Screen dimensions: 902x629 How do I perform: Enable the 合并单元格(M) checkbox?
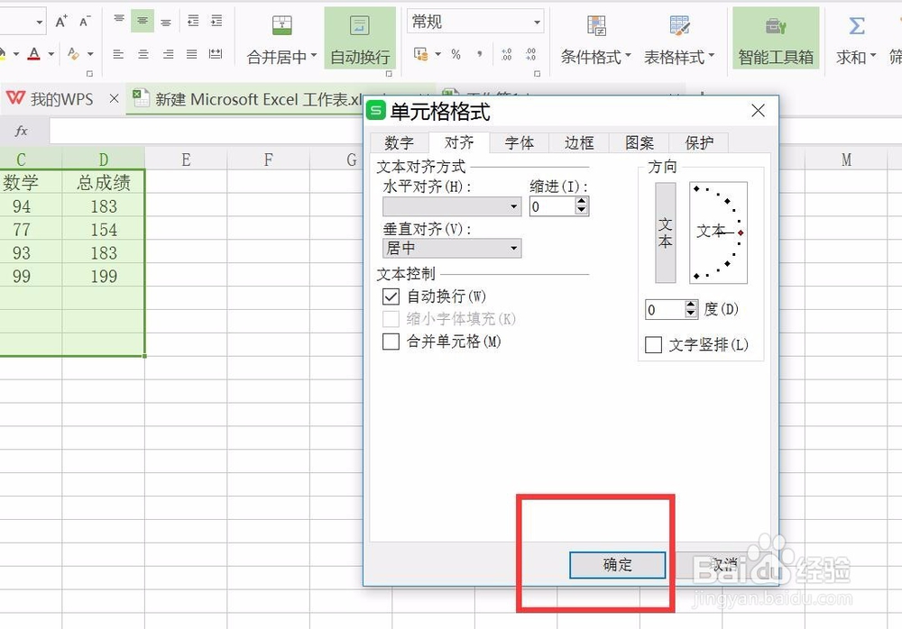point(391,342)
